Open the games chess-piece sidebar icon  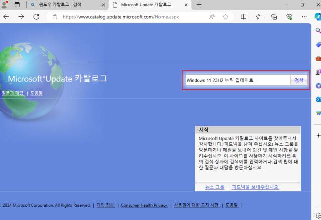[x=318, y=72]
